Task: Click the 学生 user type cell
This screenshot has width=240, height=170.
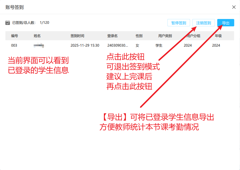Action: (x=159, y=45)
